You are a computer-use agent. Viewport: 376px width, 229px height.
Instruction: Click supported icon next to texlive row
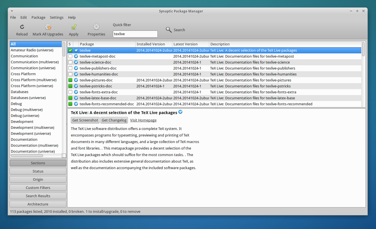click(x=76, y=50)
